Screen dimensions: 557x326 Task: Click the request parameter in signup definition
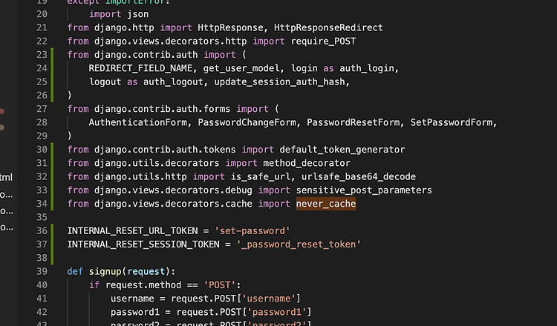point(146,271)
